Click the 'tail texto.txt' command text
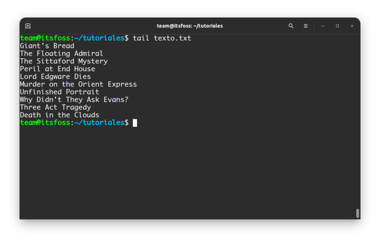 pos(162,38)
